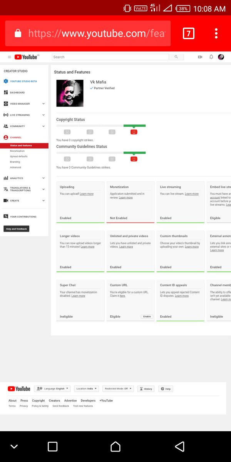231x462 pixels.
Task: Click the Creators link in footer
Action: tap(54, 400)
